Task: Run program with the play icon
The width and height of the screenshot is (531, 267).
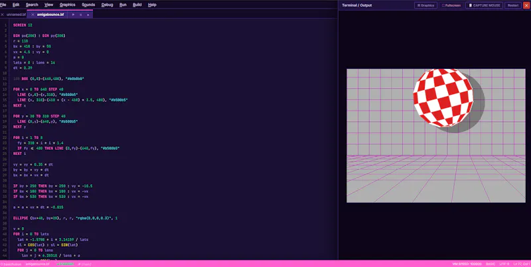Action: coord(73,15)
